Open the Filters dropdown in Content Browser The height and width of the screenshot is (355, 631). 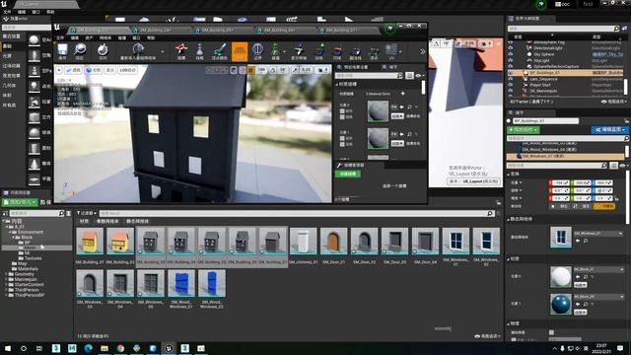87,213
